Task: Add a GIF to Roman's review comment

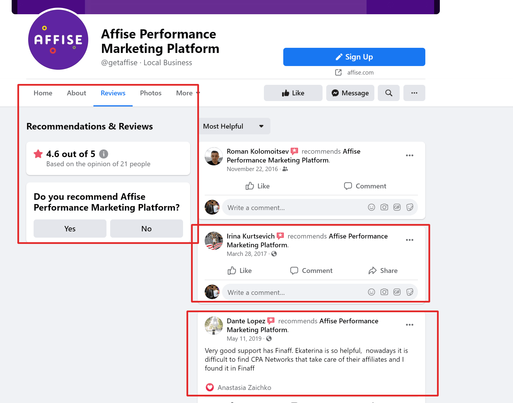Action: point(397,207)
